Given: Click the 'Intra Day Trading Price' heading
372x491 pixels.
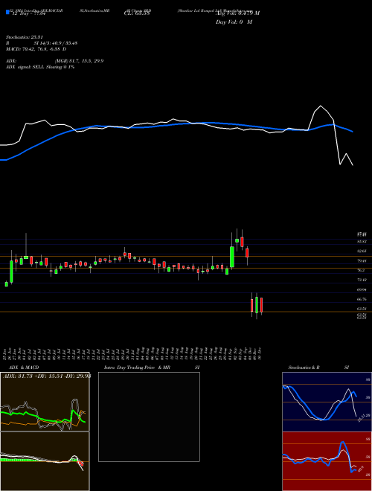Looking at the screenshot, I should [x=130, y=368].
